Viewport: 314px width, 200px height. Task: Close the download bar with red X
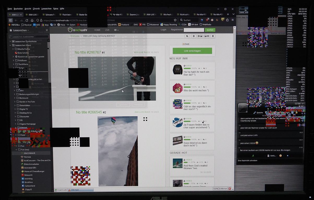[x=230, y=189]
